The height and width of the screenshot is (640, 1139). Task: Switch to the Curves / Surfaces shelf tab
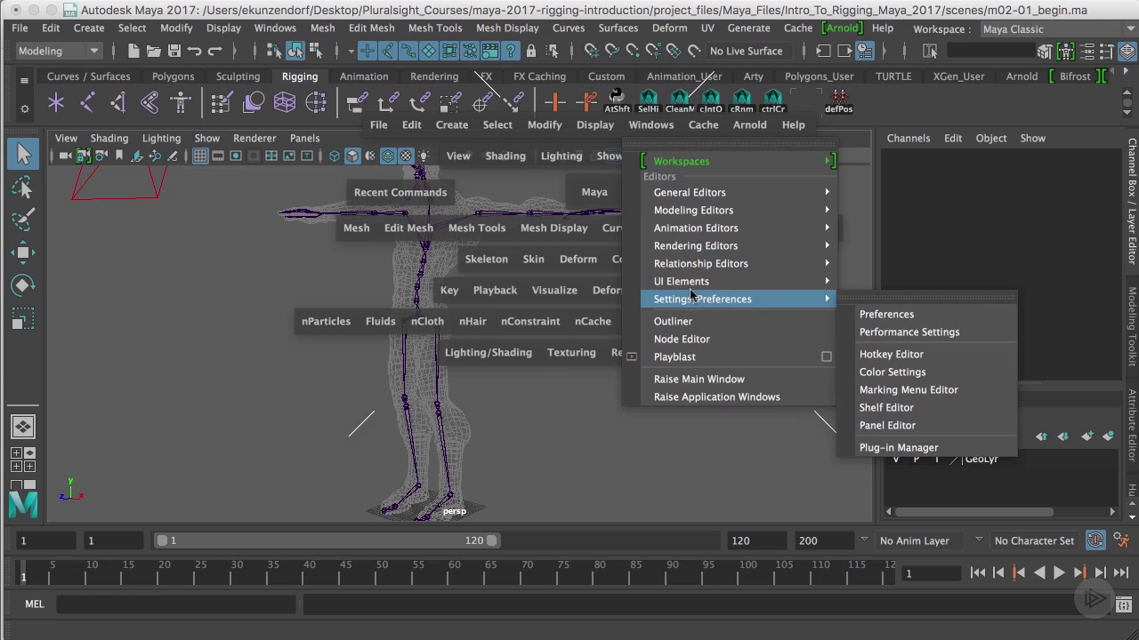tap(89, 76)
